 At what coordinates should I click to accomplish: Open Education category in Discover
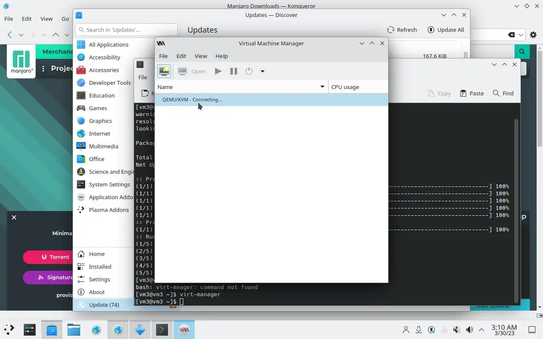coord(104,95)
